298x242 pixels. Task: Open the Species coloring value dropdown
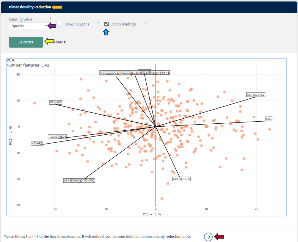pyautogui.click(x=28, y=26)
